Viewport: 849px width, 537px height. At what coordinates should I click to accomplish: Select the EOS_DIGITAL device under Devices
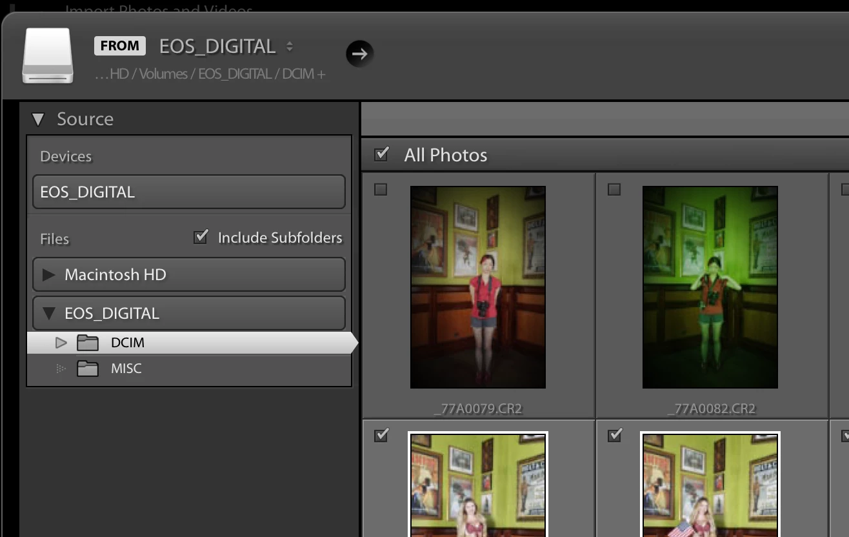point(189,192)
